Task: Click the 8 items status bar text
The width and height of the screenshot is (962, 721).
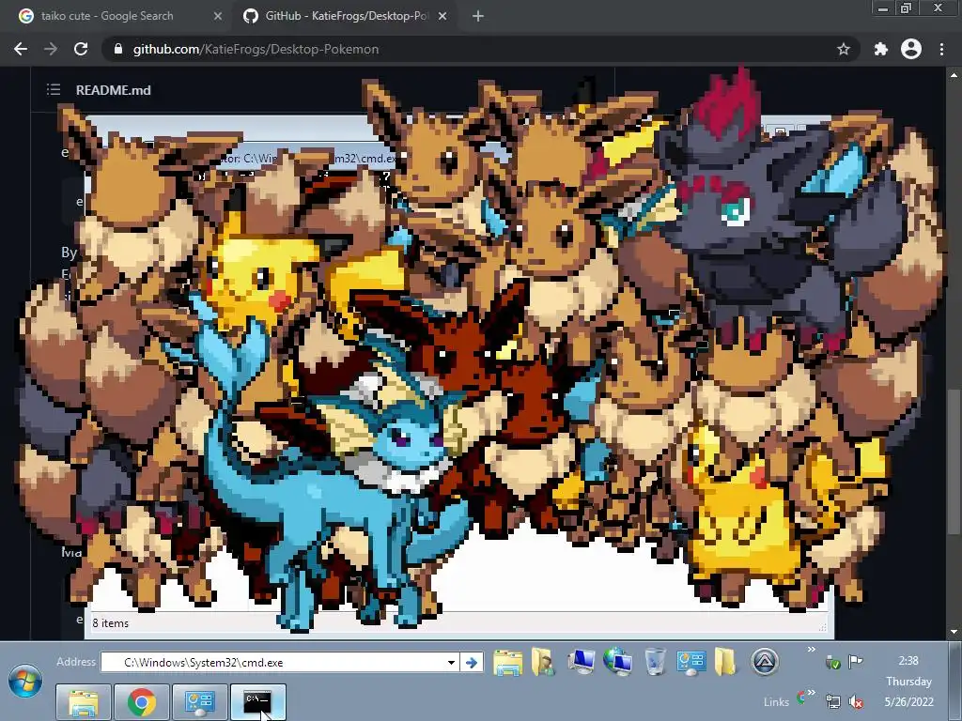Action: (111, 623)
